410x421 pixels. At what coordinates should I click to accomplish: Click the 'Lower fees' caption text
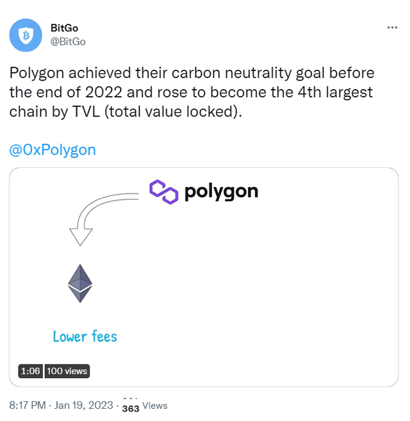point(85,336)
